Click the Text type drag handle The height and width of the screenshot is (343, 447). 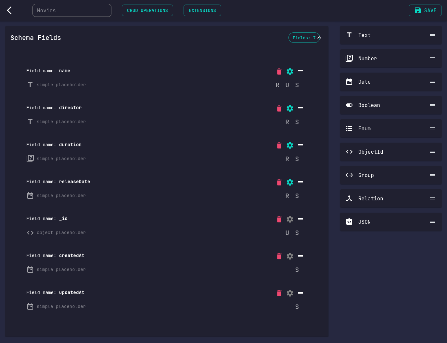433,35
